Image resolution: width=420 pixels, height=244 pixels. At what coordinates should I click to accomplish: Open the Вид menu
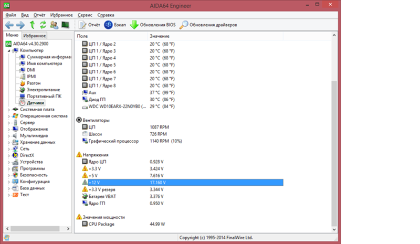[x=25, y=15]
